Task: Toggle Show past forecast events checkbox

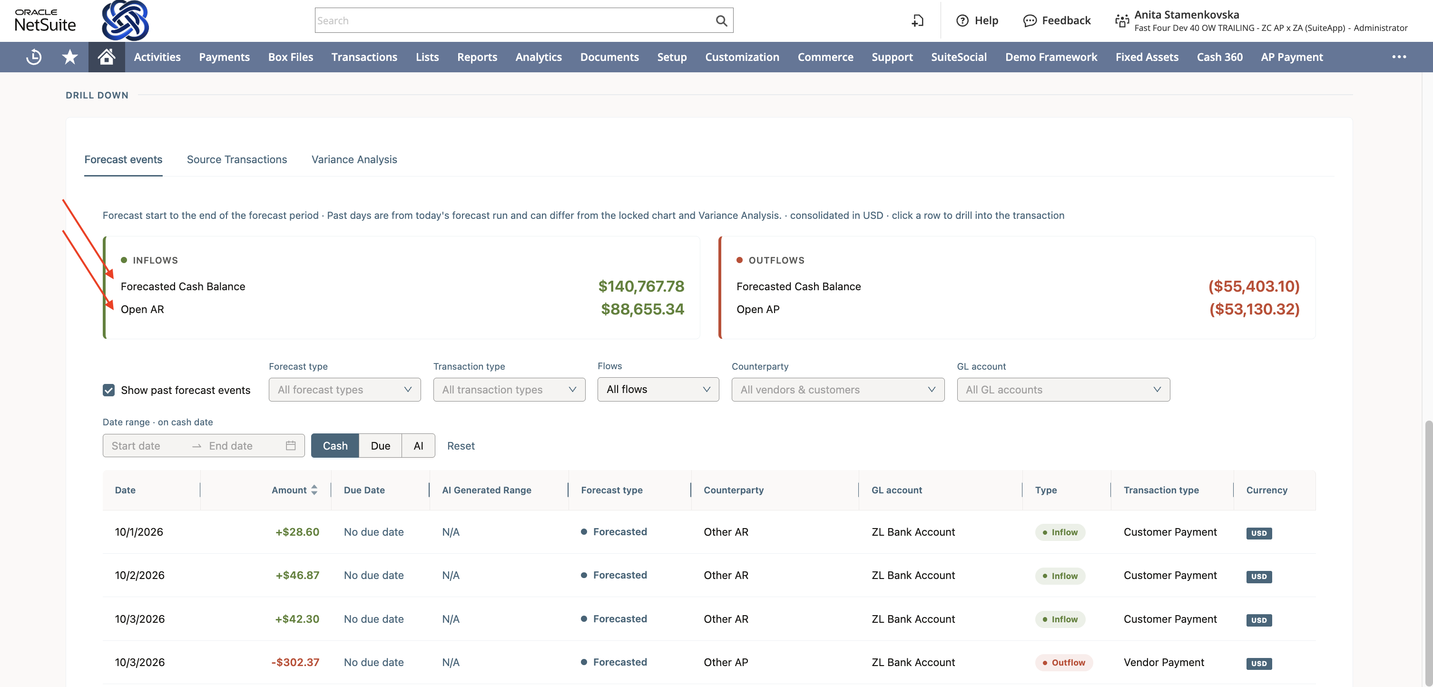Action: pos(108,390)
